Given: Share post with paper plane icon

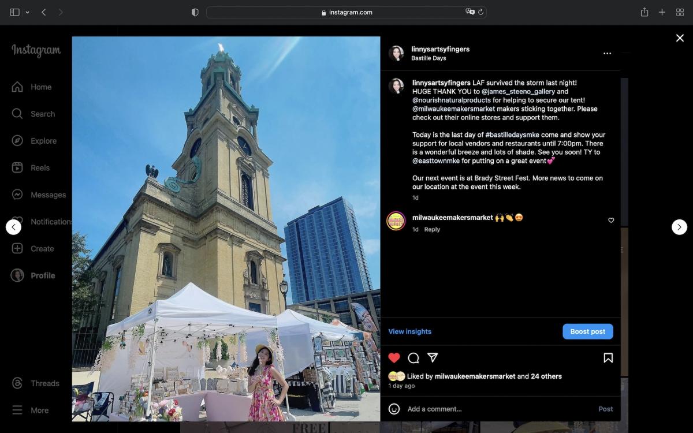Looking at the screenshot, I should (433, 358).
